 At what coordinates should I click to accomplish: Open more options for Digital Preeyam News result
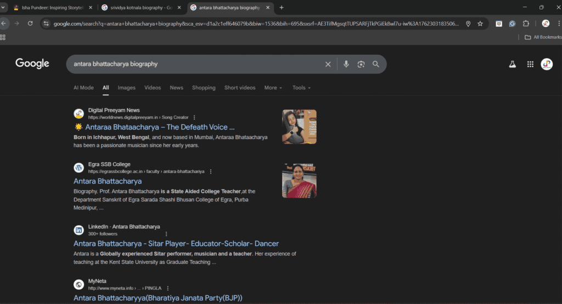[x=194, y=117]
